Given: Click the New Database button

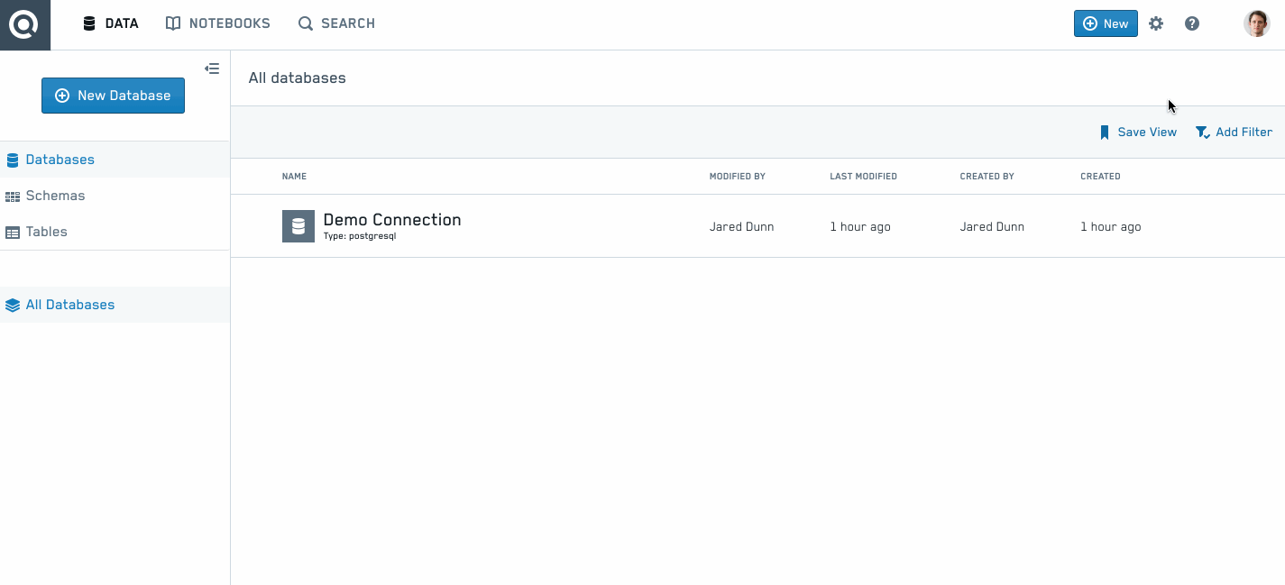Looking at the screenshot, I should click(x=113, y=96).
